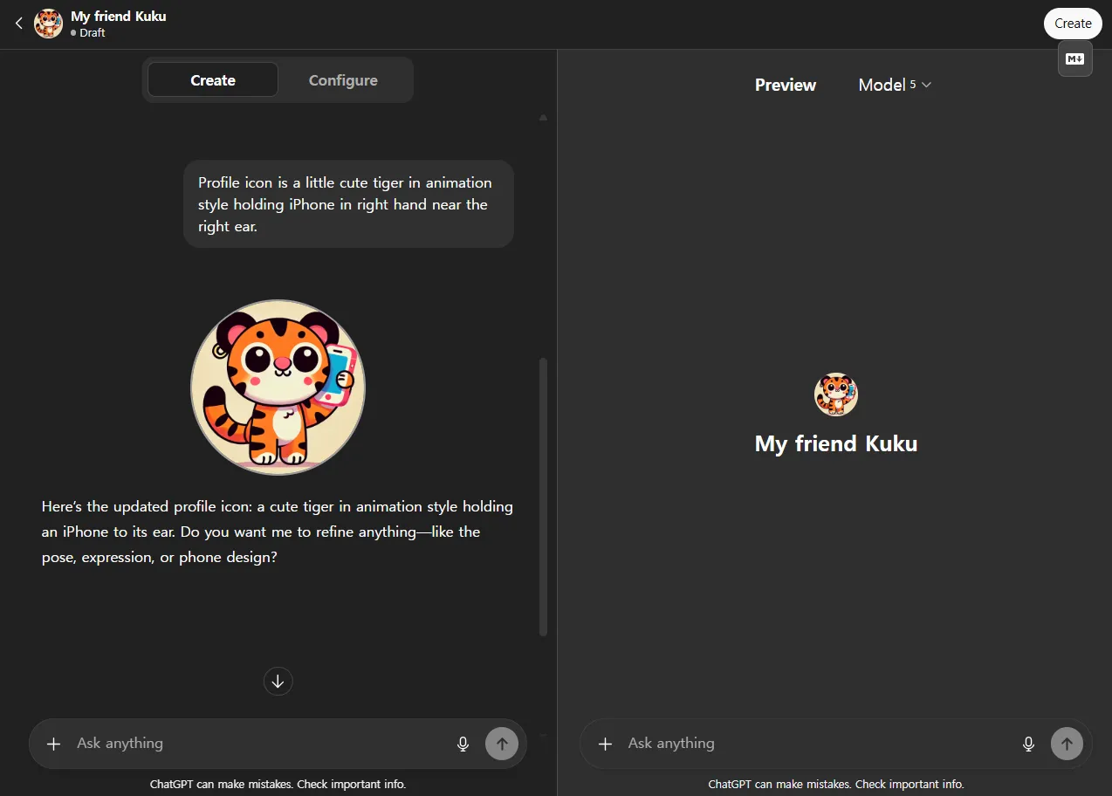
Task: Switch to the Configure tab
Action: [343, 80]
